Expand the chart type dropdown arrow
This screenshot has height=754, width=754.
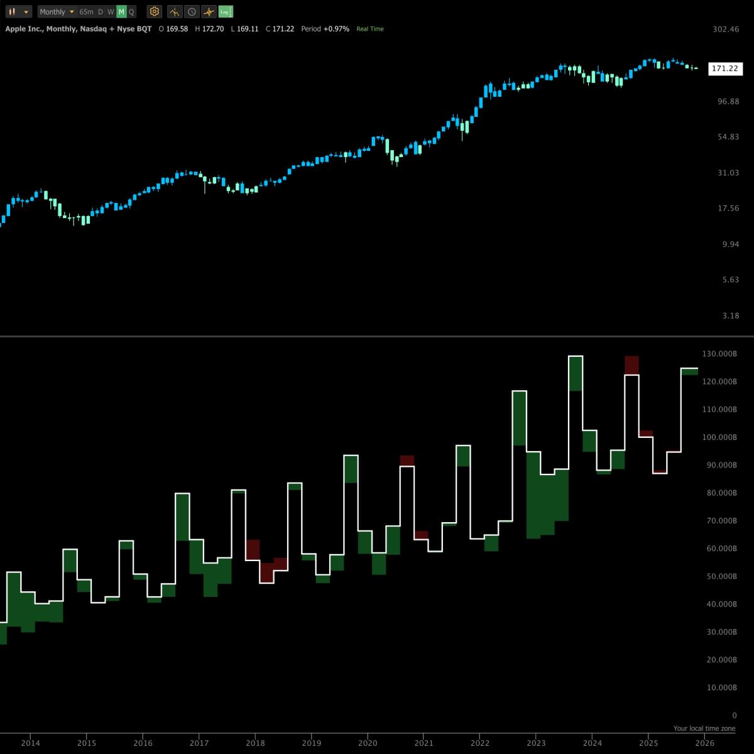click(26, 11)
